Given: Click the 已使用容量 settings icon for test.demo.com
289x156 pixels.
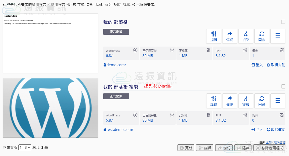Looking at the screenshot, I should [172, 115].
